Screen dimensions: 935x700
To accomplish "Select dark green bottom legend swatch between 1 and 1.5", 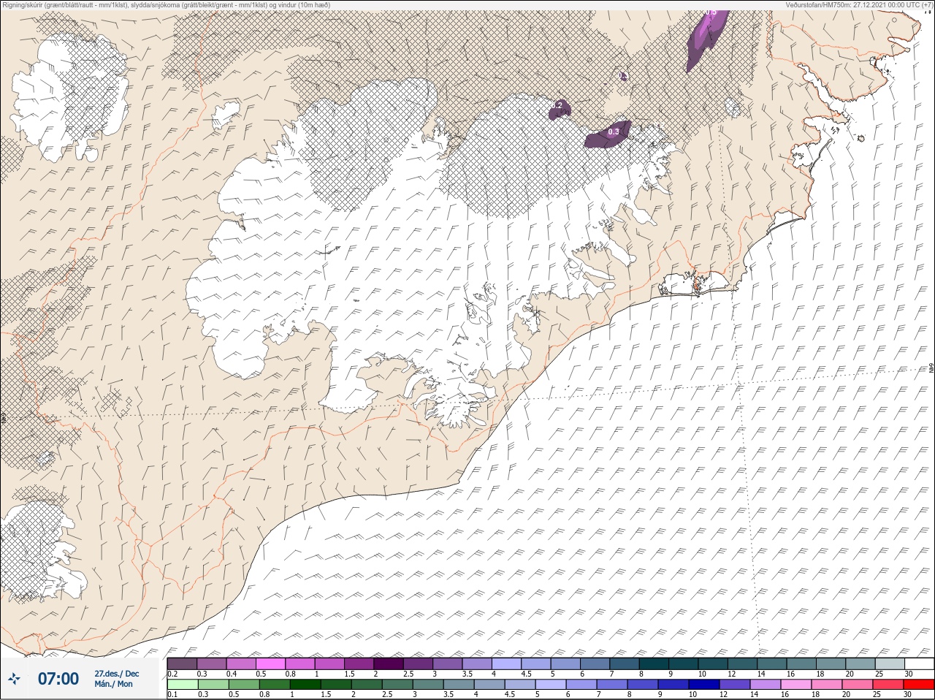I will (305, 685).
